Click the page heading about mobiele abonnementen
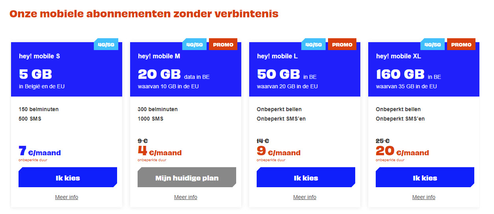Image resolution: width=494 pixels, height=214 pixels. tap(144, 14)
